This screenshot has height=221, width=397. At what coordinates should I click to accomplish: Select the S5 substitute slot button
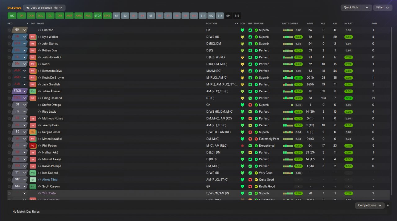151,16
